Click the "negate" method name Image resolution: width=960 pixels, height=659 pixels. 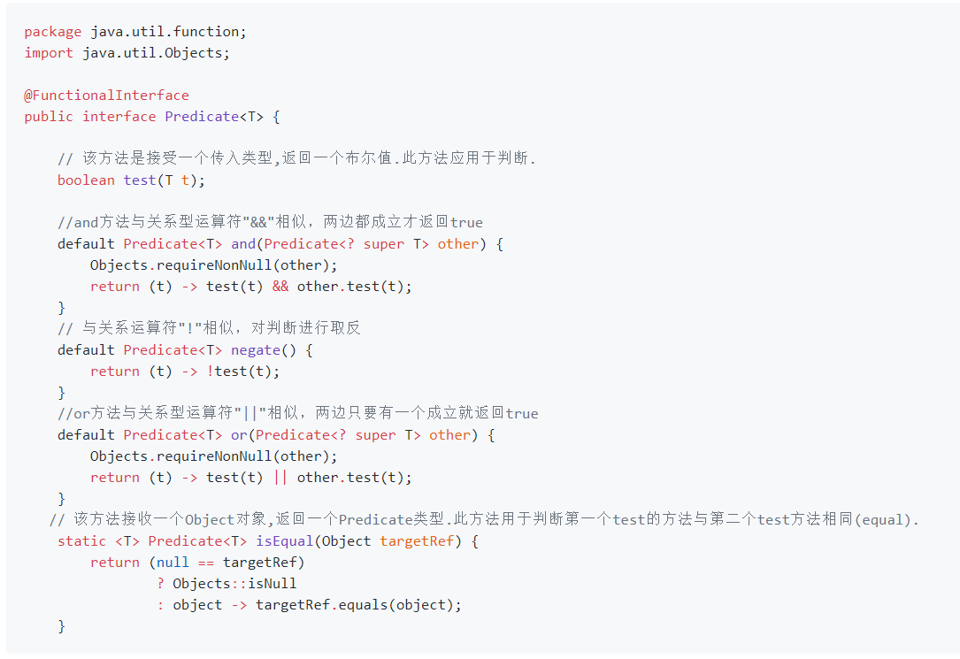(256, 350)
